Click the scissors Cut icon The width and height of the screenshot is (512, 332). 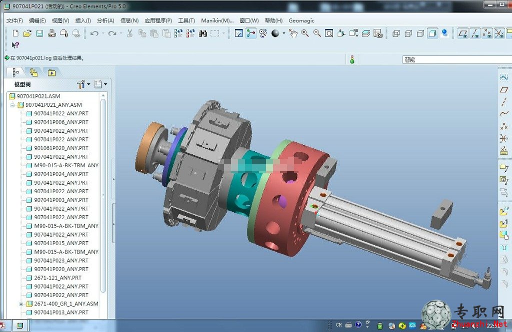pos(129,33)
